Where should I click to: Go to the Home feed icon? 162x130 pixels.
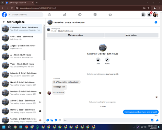(x=50, y=15)
